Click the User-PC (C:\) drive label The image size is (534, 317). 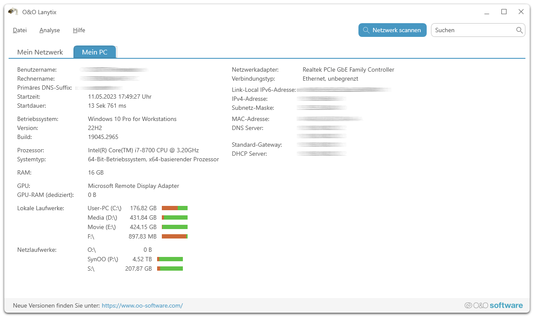104,208
